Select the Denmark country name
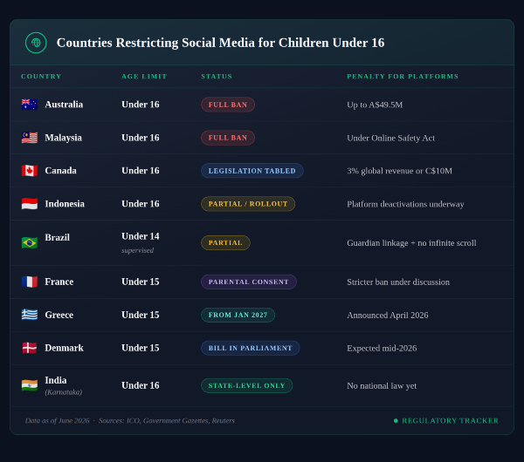The height and width of the screenshot is (462, 524). click(x=64, y=348)
